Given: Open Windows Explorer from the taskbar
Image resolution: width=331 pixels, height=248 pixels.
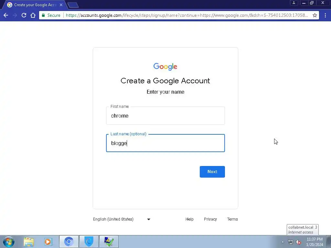Looking at the screenshot, I should point(29,242).
